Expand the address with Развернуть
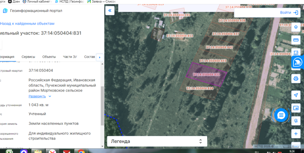Viewport: 304px width, 153px height. 37,96
